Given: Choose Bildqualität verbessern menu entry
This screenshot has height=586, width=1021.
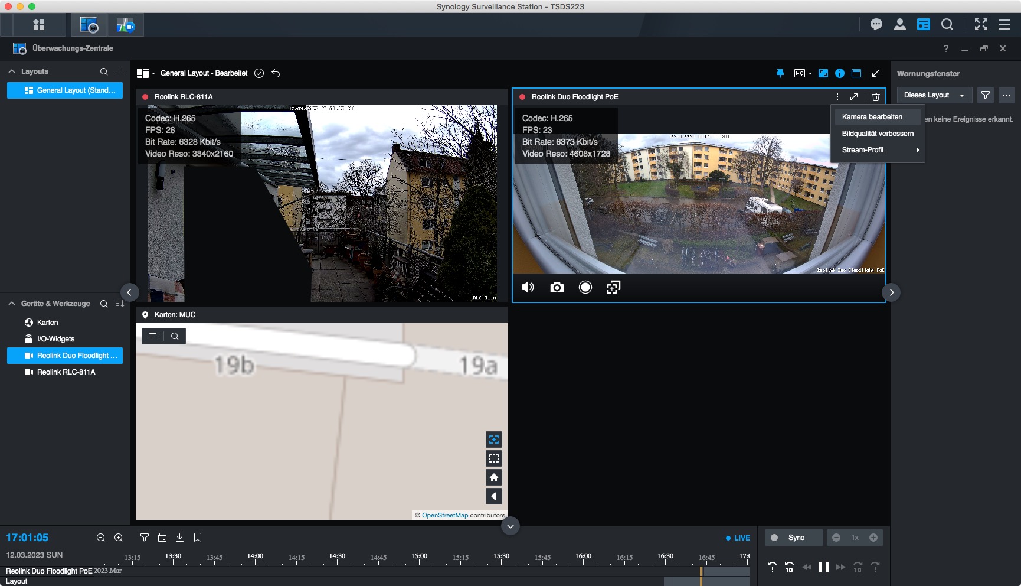Looking at the screenshot, I should tap(877, 134).
